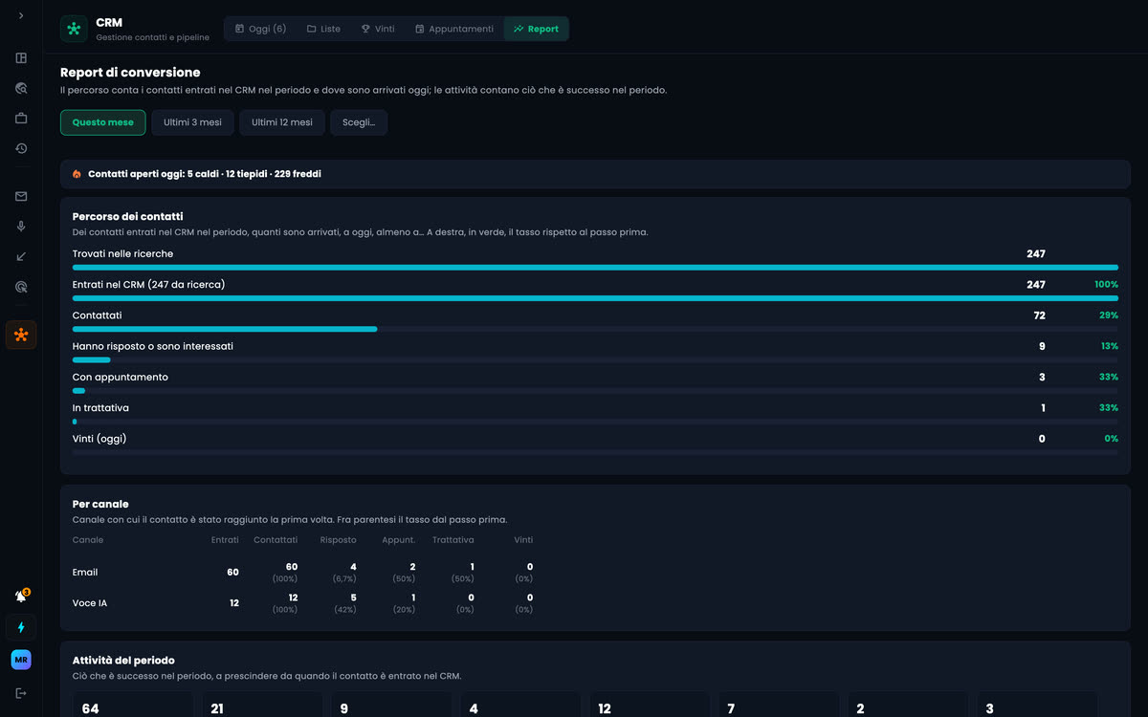
Task: Open the email envelope icon in sidebar
Action: coord(21,197)
